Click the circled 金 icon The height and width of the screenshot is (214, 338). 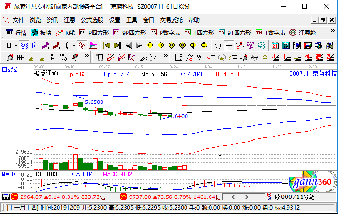(x=221, y=58)
